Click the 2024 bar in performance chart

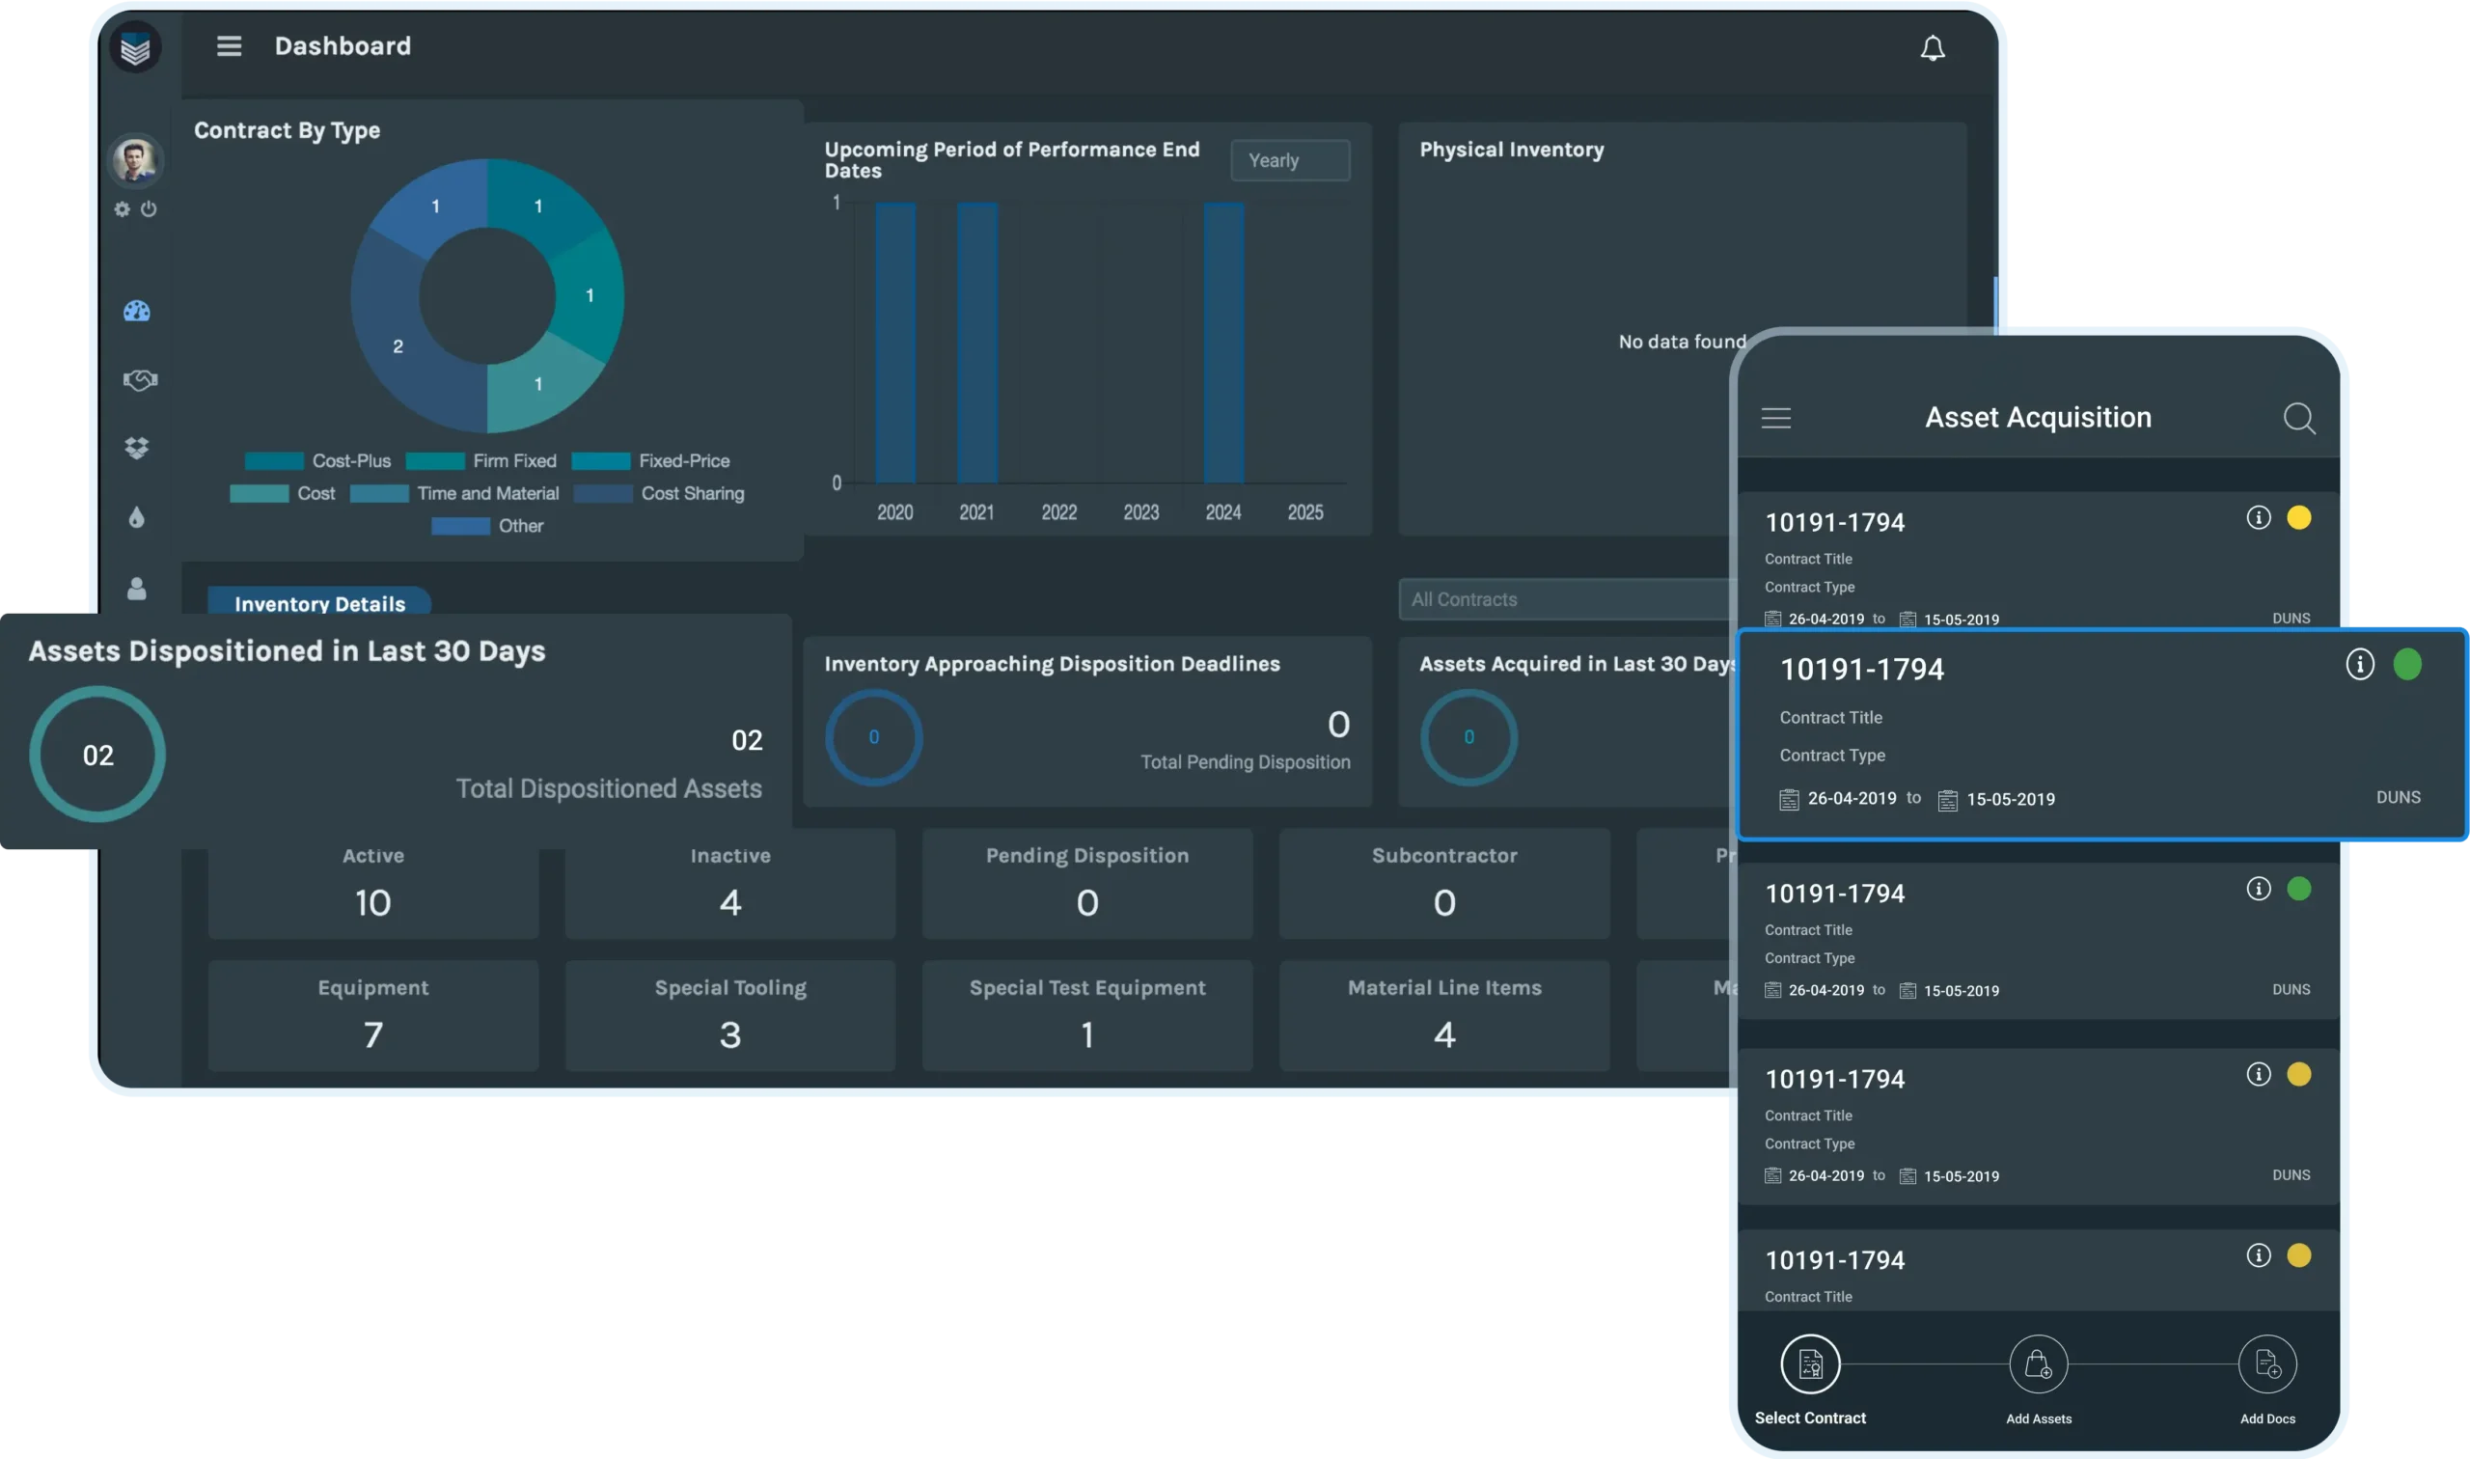pyautogui.click(x=1222, y=343)
